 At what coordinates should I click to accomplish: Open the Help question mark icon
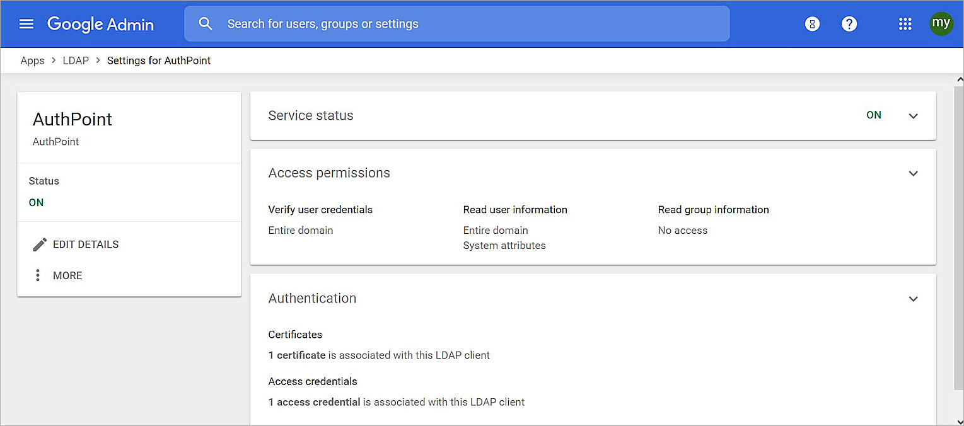pos(849,23)
